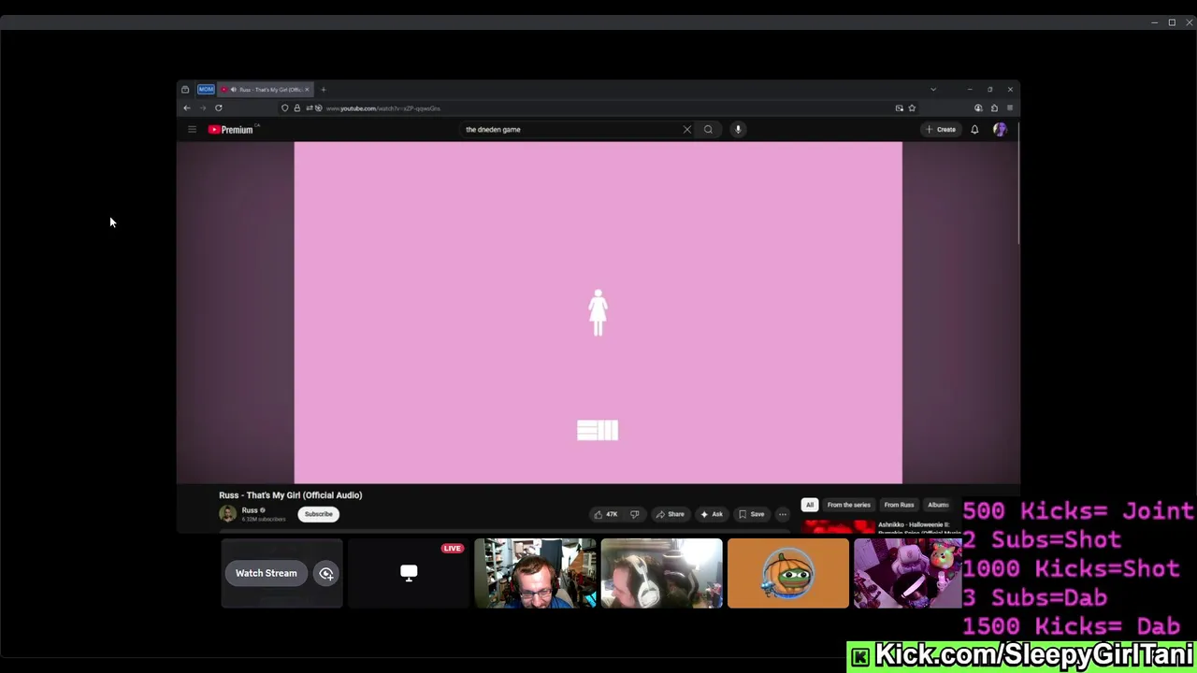Image resolution: width=1197 pixels, height=673 pixels.
Task: Close the Russ - That's My Girl tab
Action: pyautogui.click(x=307, y=90)
